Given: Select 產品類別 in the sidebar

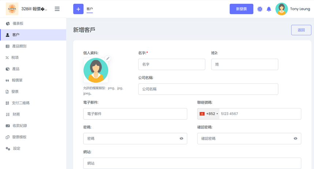Looking at the screenshot, I should tap(19, 46).
